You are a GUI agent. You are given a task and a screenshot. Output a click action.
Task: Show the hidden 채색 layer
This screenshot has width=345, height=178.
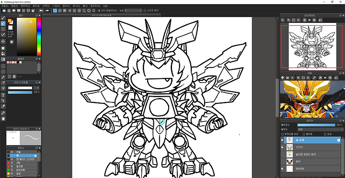pyautogui.click(x=282, y=162)
